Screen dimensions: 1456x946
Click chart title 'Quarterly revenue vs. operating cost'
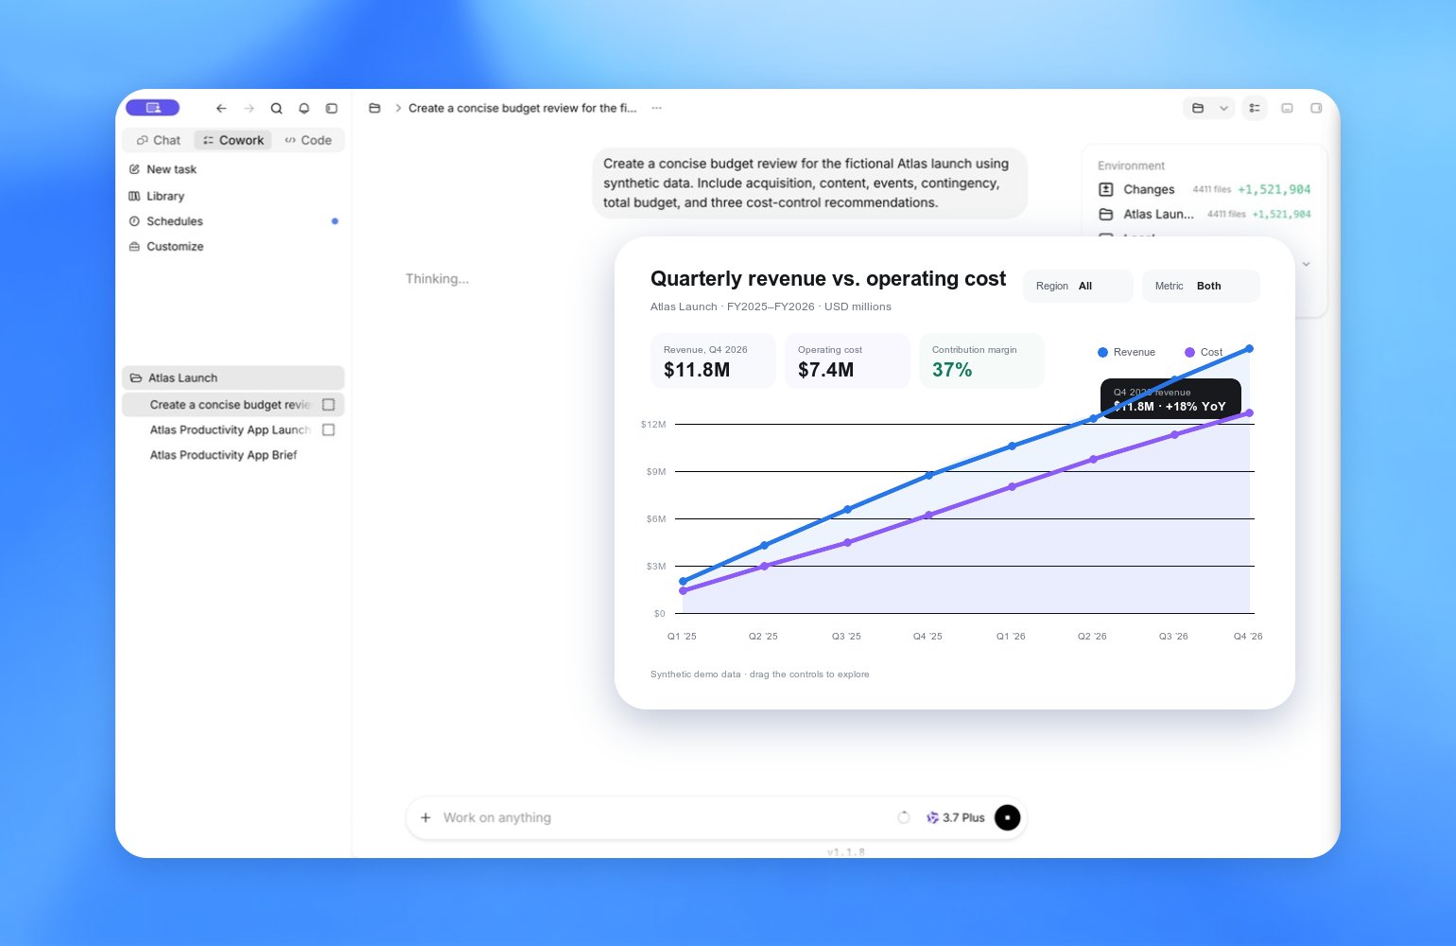(828, 278)
